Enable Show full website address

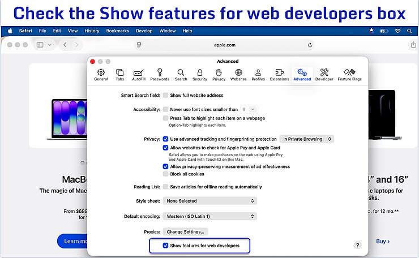[166, 96]
